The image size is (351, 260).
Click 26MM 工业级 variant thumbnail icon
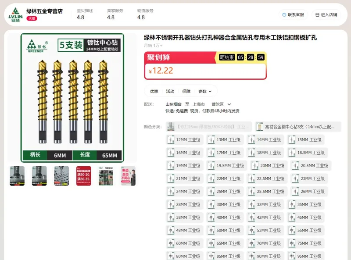point(295,192)
